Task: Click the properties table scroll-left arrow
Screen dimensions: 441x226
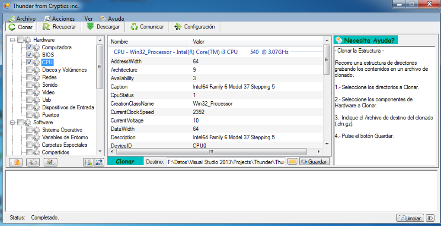Action: coord(112,151)
